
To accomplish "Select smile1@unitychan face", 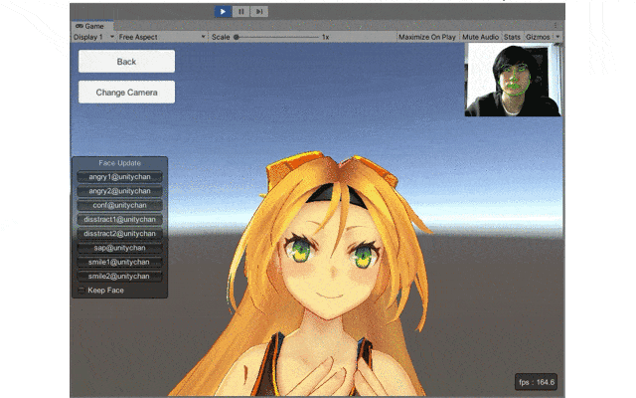I will coord(119,263).
